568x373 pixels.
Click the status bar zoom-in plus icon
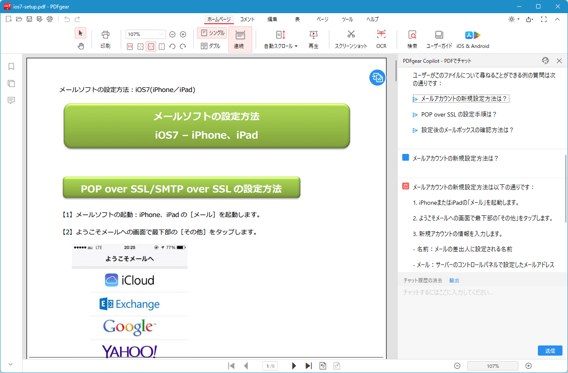point(529,366)
